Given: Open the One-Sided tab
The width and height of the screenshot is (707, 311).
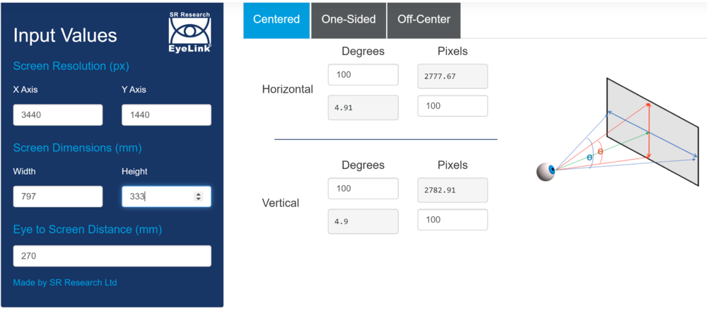Looking at the screenshot, I should point(349,20).
